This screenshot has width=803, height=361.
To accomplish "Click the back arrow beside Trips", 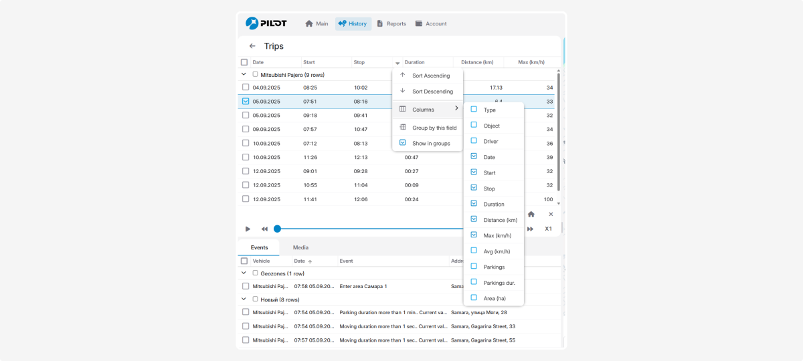I will 252,46.
